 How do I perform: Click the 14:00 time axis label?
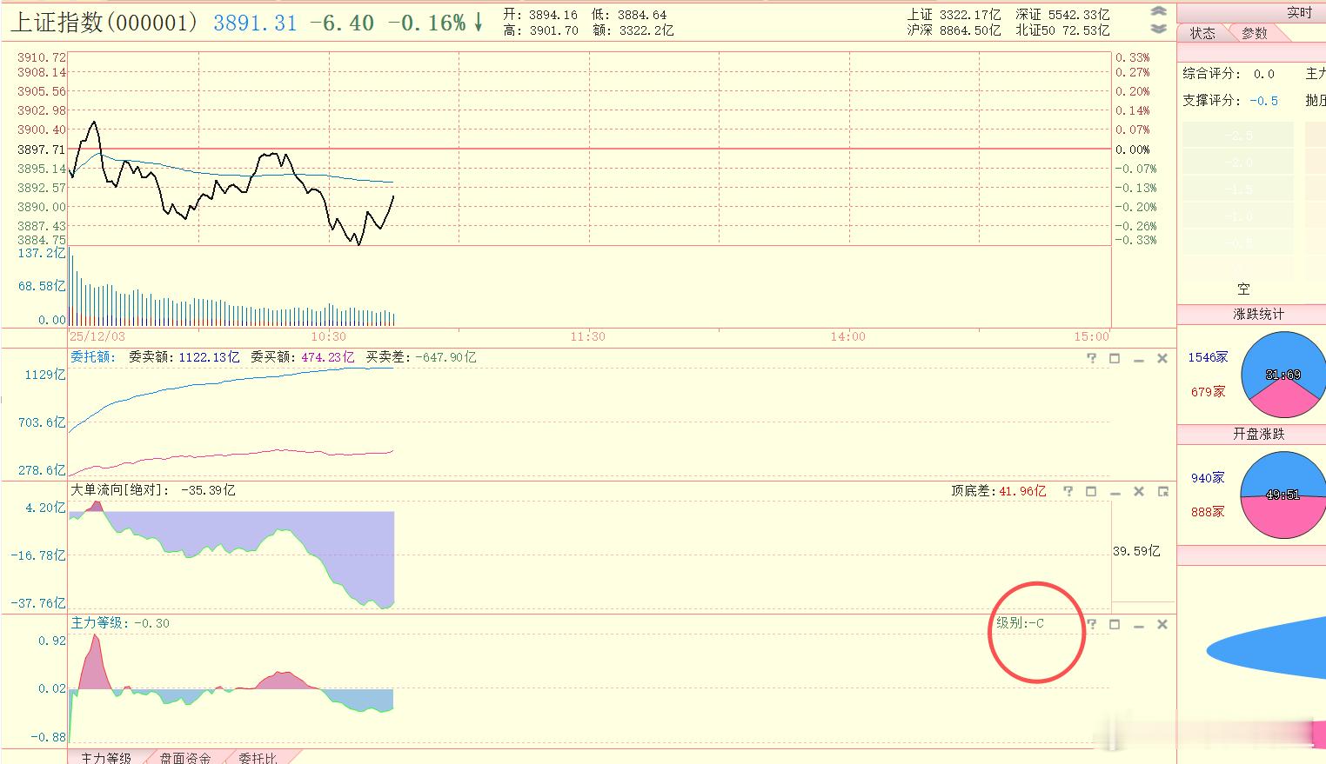848,336
